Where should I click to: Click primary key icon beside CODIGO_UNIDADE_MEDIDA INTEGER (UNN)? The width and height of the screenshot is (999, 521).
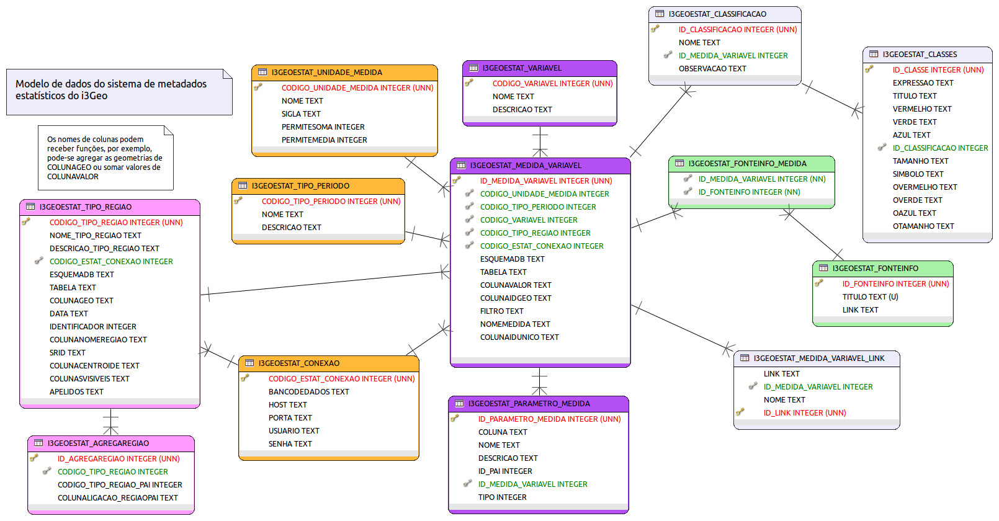tap(258, 87)
